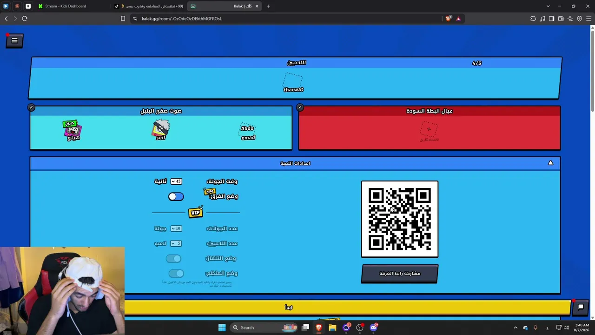This screenshot has height=335, width=595.
Task: Open the players count dropdown showing 5
Action: click(176, 243)
